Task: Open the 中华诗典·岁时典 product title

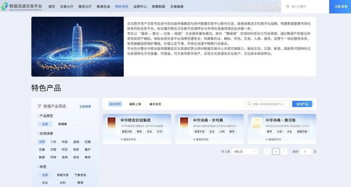Action: coord(208,120)
